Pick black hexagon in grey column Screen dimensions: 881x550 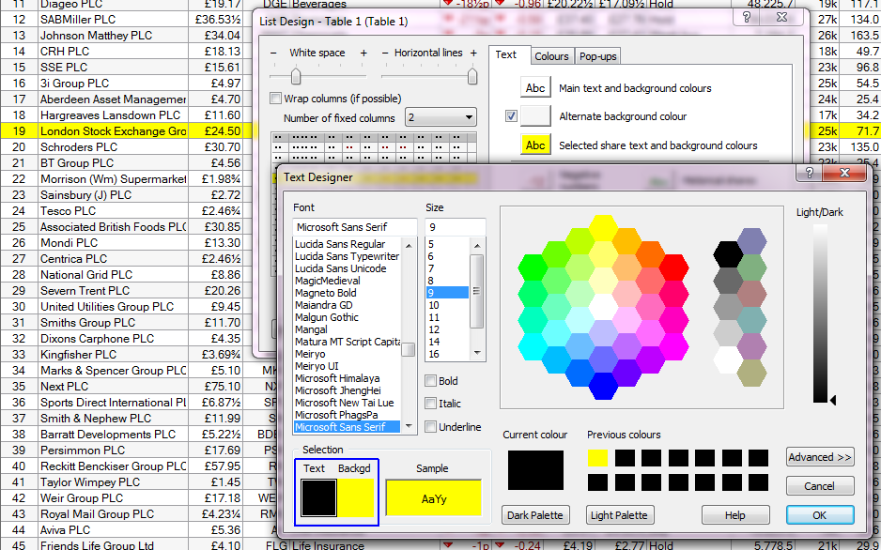tap(728, 254)
